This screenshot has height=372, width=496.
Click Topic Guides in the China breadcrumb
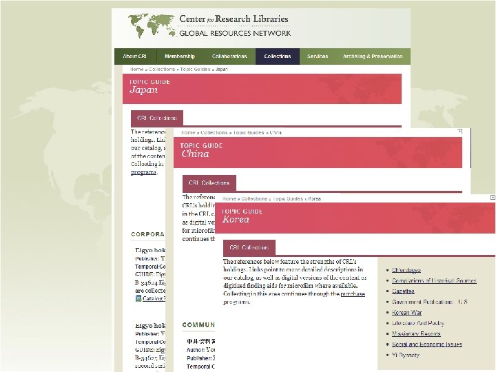249,132
